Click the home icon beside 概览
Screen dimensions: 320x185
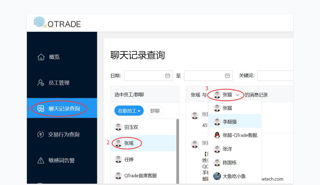point(41,57)
